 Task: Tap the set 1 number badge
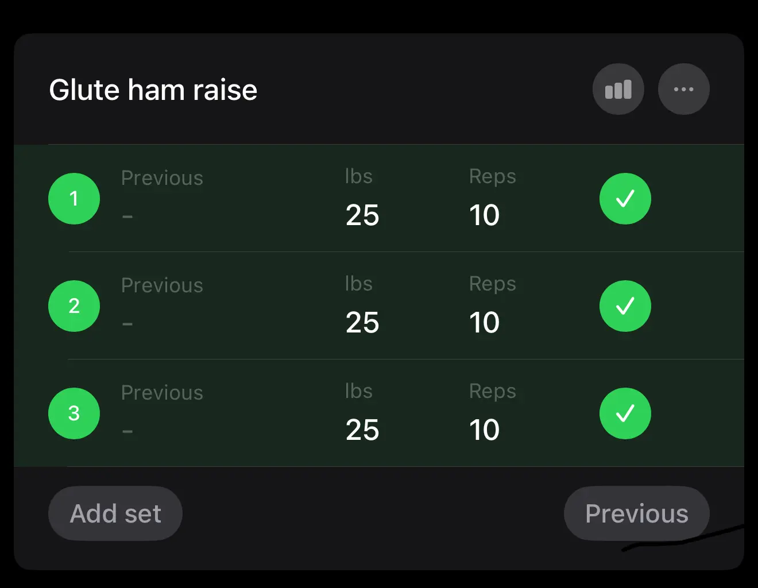coord(74,199)
